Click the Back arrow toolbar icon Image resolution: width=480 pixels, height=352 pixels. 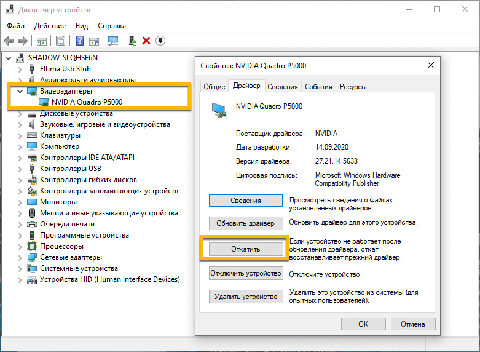click(x=9, y=41)
